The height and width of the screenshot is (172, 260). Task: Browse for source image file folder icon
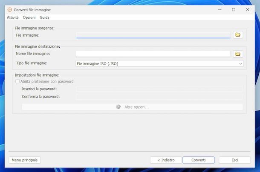[238, 34]
